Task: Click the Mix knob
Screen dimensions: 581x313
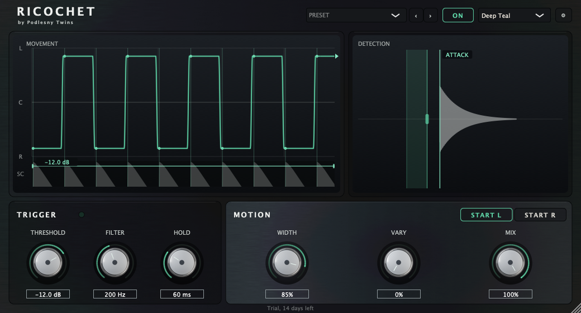Action: [x=511, y=263]
